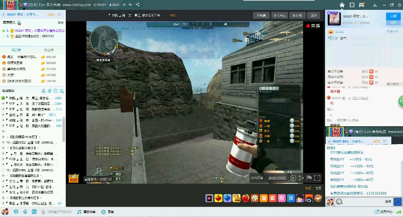Click the room list scrollbar

pyautogui.click(x=64, y=130)
